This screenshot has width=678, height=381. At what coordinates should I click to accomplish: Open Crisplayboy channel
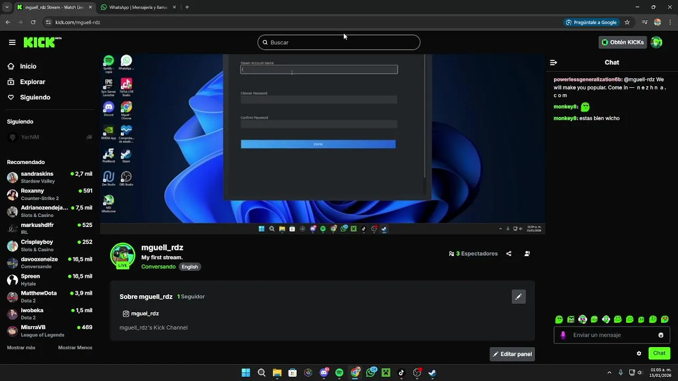click(x=50, y=246)
